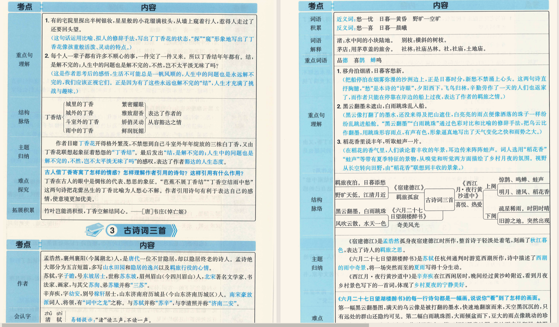This screenshot has height=327, width=559.
Task: Click the blue name 辛弃疾 in 主题归纳
Action: pyautogui.click(x=426, y=276)
